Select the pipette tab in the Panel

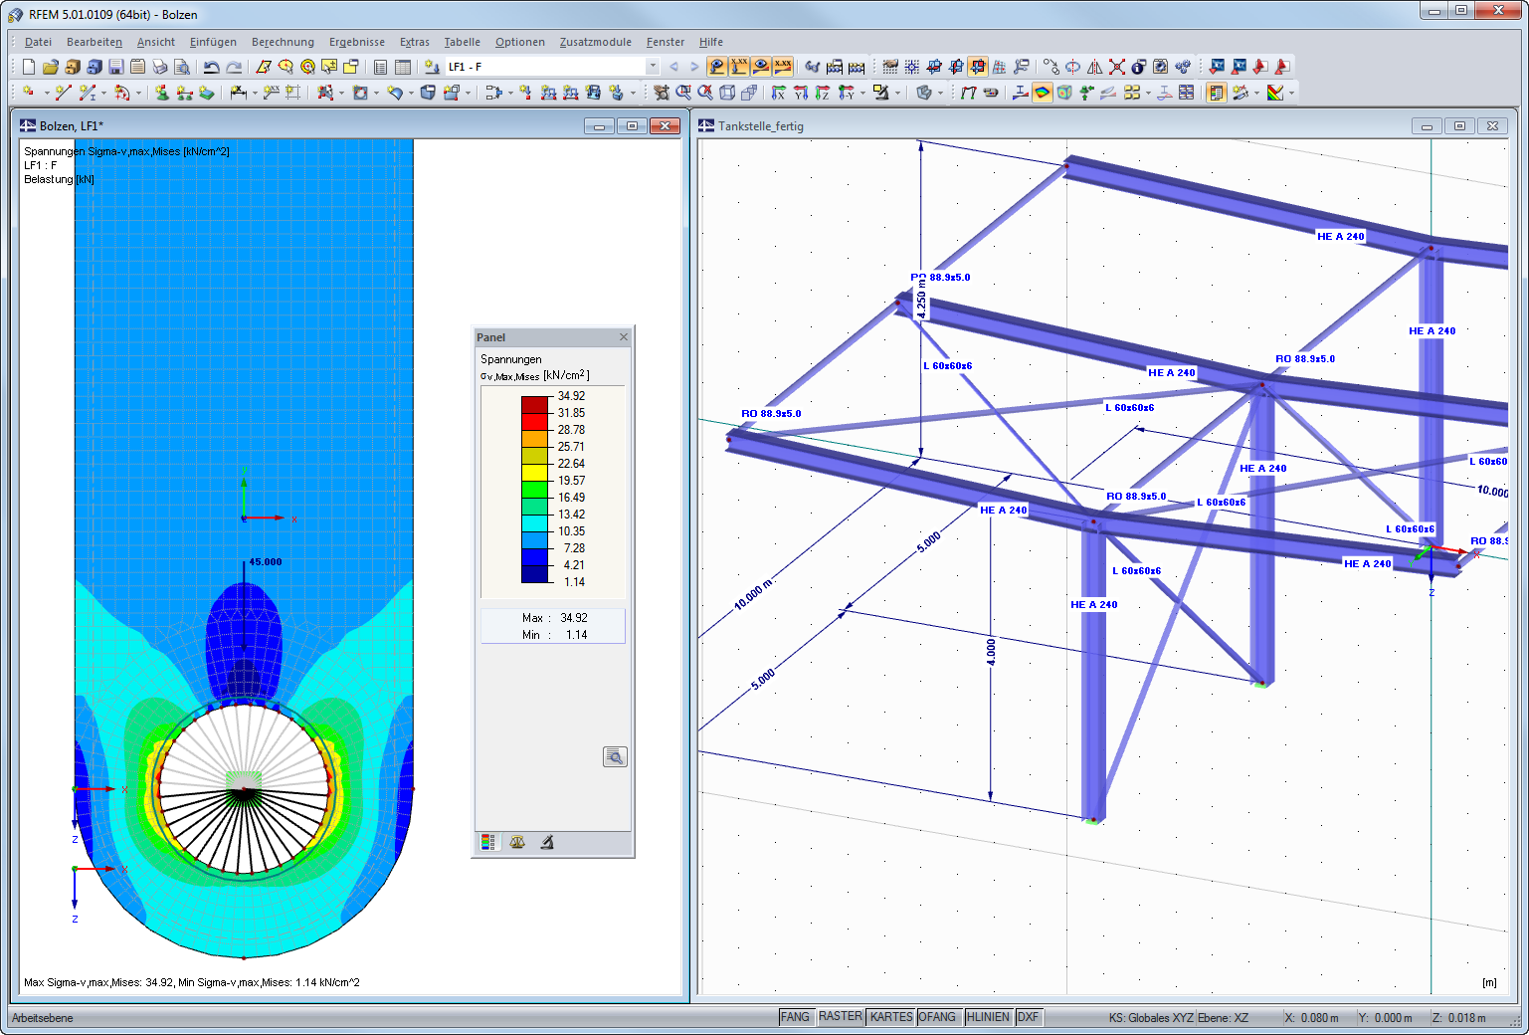[x=546, y=842]
